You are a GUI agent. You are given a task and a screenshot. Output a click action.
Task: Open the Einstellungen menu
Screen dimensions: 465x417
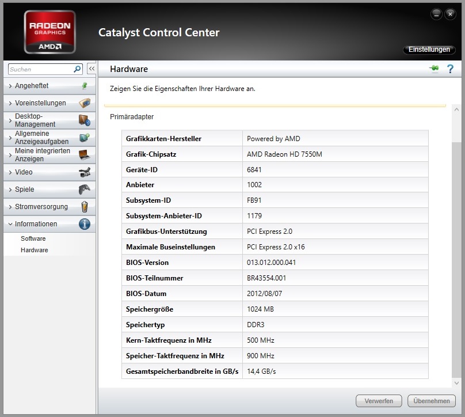click(429, 50)
